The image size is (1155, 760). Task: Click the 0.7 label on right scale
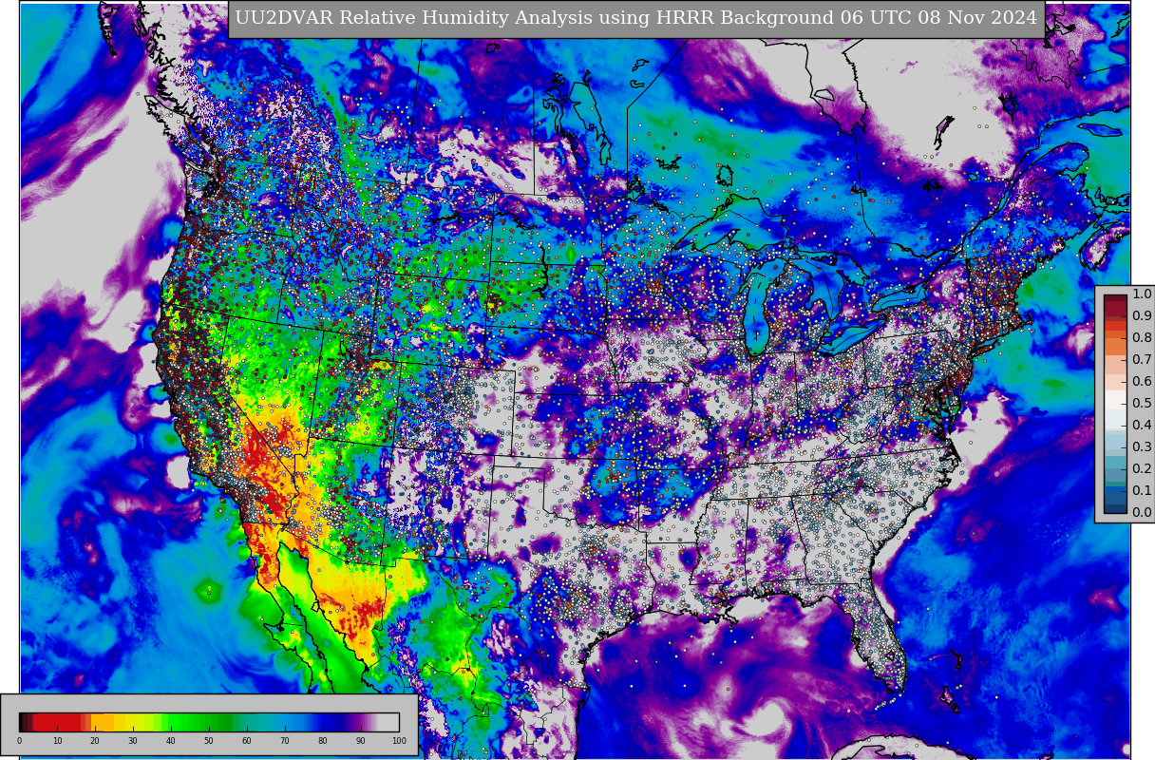(1142, 360)
